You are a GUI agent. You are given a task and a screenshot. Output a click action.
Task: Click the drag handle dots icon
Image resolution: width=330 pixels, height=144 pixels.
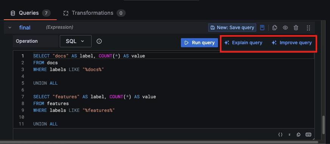[x=308, y=28]
